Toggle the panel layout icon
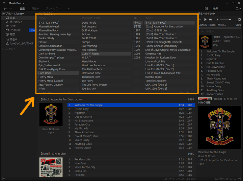Viewport: 243px width, 181px height. [x=206, y=8]
